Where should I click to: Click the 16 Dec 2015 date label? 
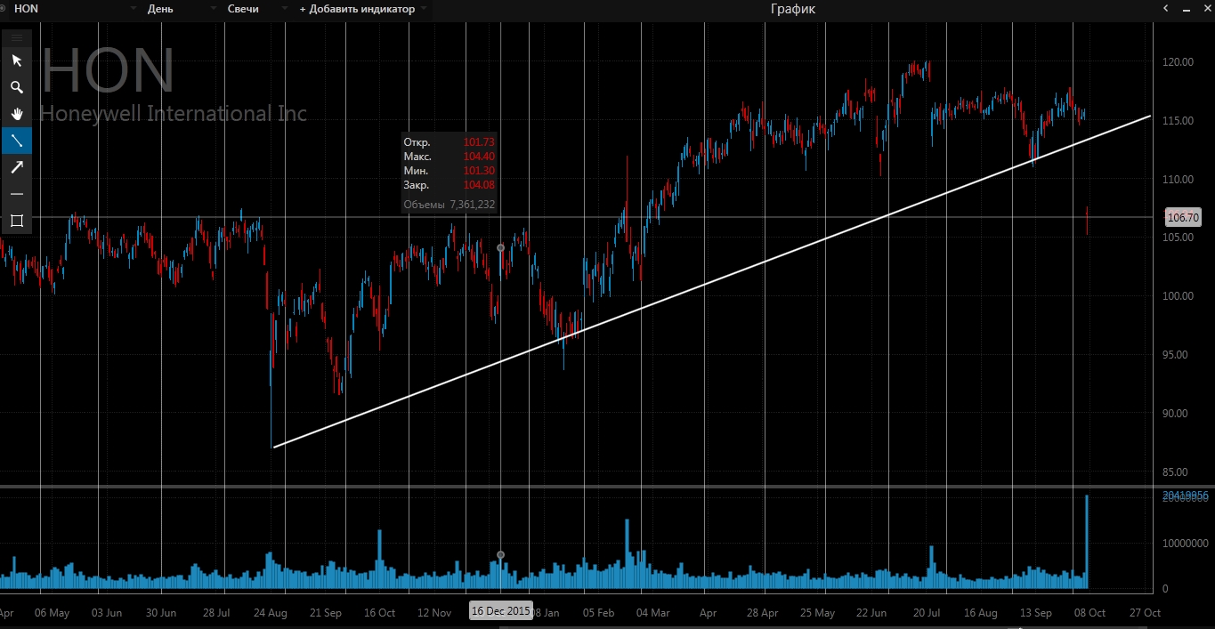coord(501,611)
